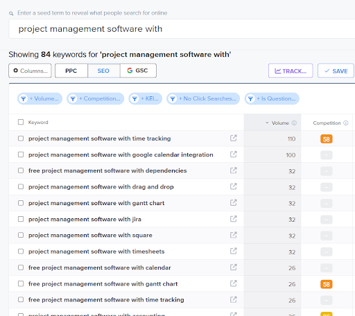Switch to the PPC tab
Screen dimensions: 355x316
click(71, 71)
